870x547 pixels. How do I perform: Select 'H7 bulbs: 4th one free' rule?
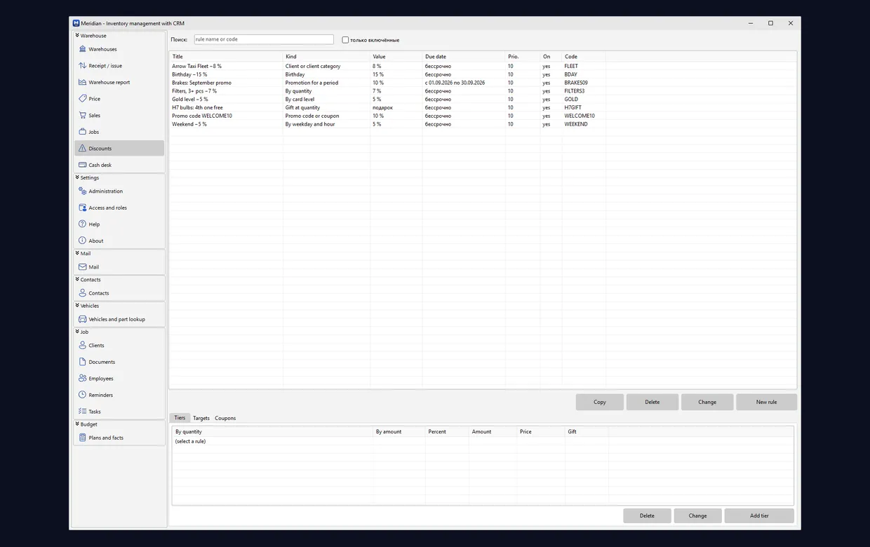point(483,107)
